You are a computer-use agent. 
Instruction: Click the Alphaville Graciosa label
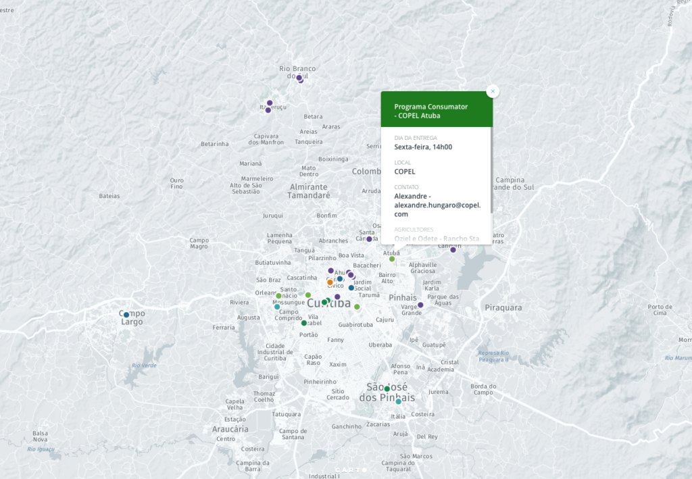coord(423,268)
